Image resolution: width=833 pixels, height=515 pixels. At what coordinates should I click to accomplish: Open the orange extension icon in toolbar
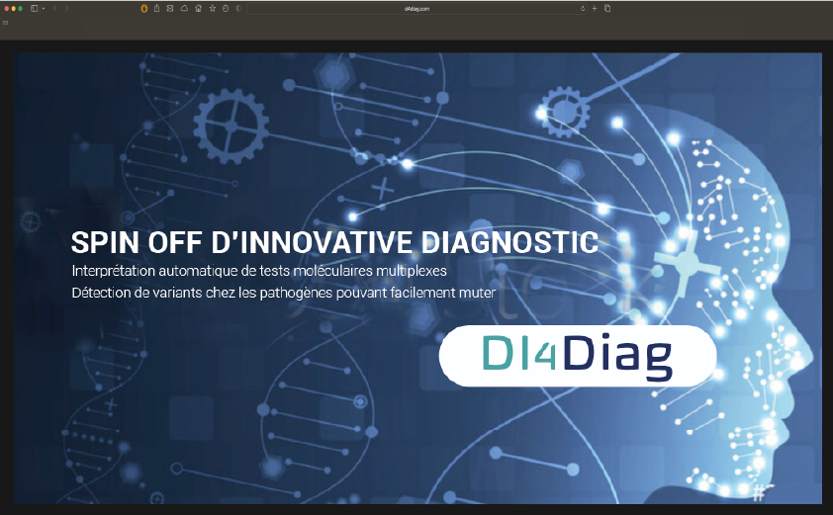144,8
